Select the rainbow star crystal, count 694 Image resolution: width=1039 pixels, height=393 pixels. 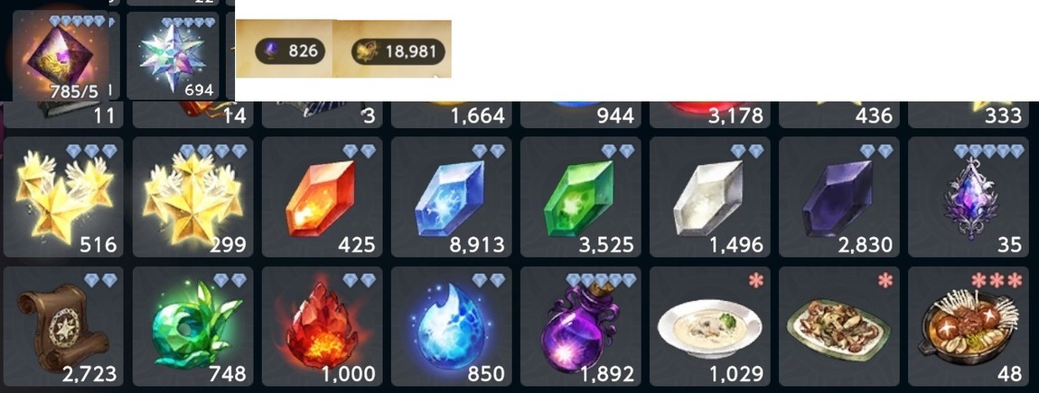pyautogui.click(x=173, y=57)
